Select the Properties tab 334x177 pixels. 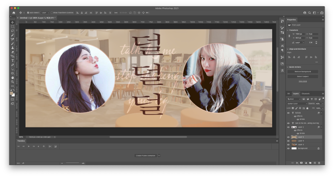tap(292, 20)
